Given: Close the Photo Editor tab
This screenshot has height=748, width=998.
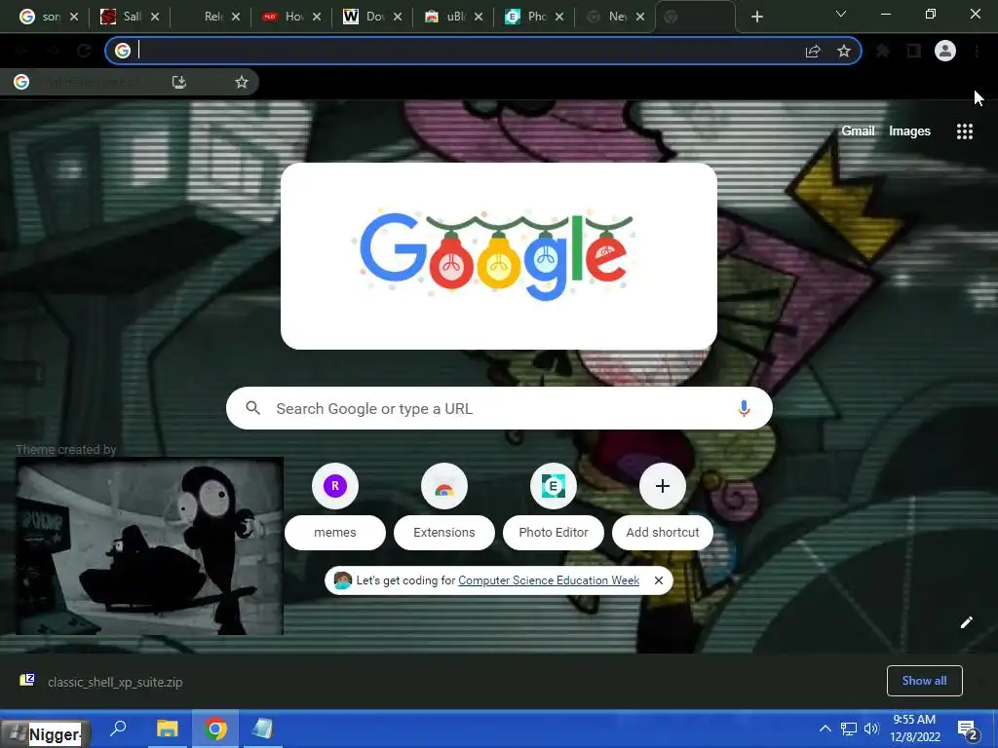Looking at the screenshot, I should [559, 17].
